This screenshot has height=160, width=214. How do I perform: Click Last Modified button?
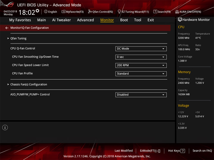click(x=124, y=151)
